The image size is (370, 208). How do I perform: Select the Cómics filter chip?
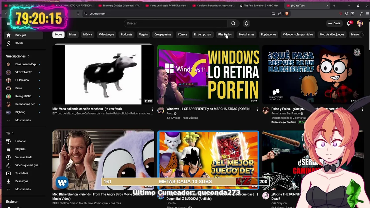pos(182,34)
